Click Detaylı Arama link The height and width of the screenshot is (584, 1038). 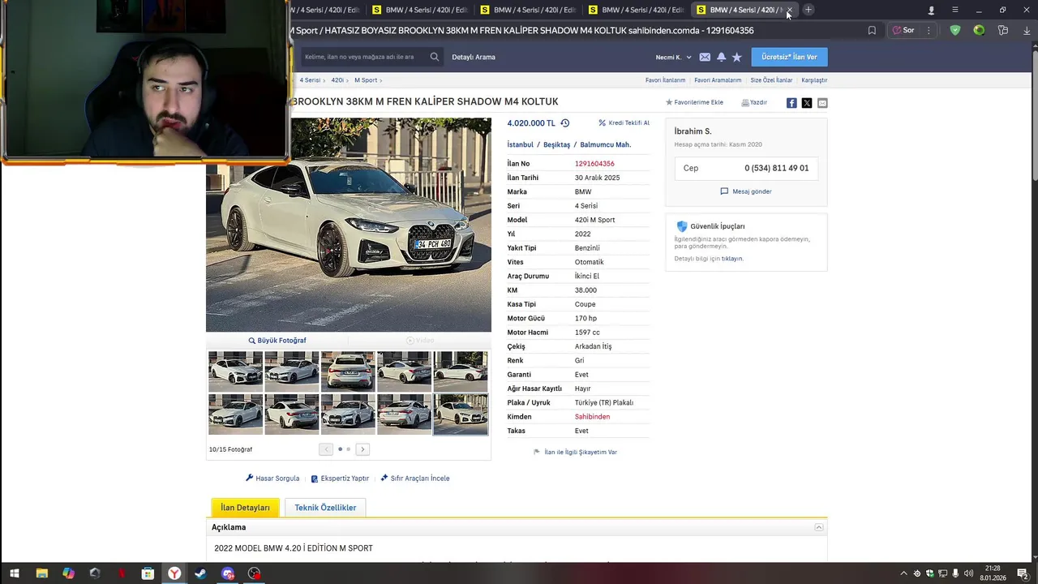474,57
